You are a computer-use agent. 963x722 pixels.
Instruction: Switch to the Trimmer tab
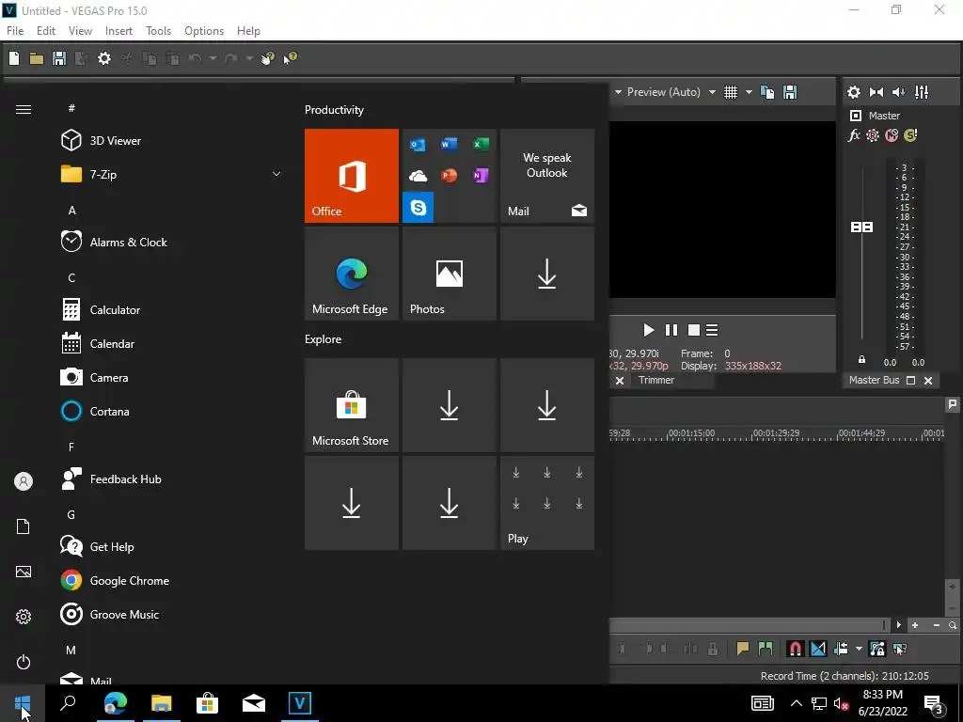[x=655, y=380]
